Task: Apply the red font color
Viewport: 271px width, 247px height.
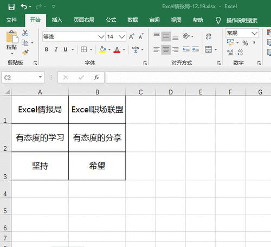Action: [x=117, y=49]
